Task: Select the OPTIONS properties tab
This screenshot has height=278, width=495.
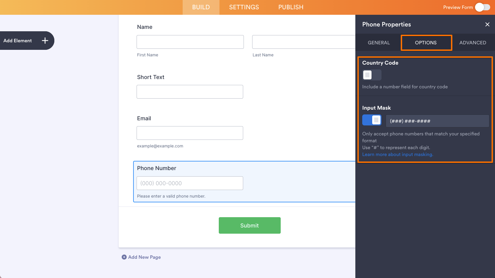Action: [x=426, y=43]
